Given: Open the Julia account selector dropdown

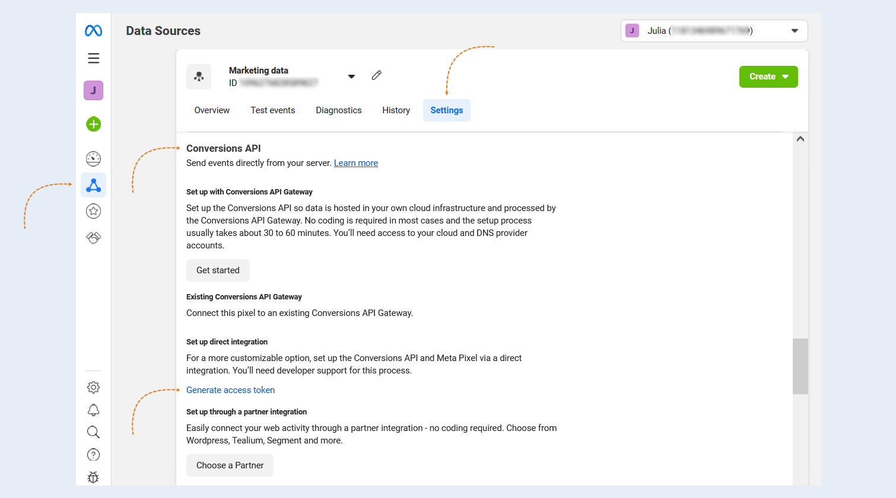Looking at the screenshot, I should pyautogui.click(x=714, y=31).
